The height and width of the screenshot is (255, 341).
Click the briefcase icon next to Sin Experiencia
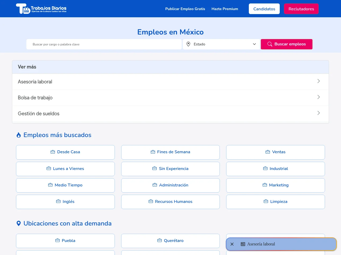(x=155, y=168)
